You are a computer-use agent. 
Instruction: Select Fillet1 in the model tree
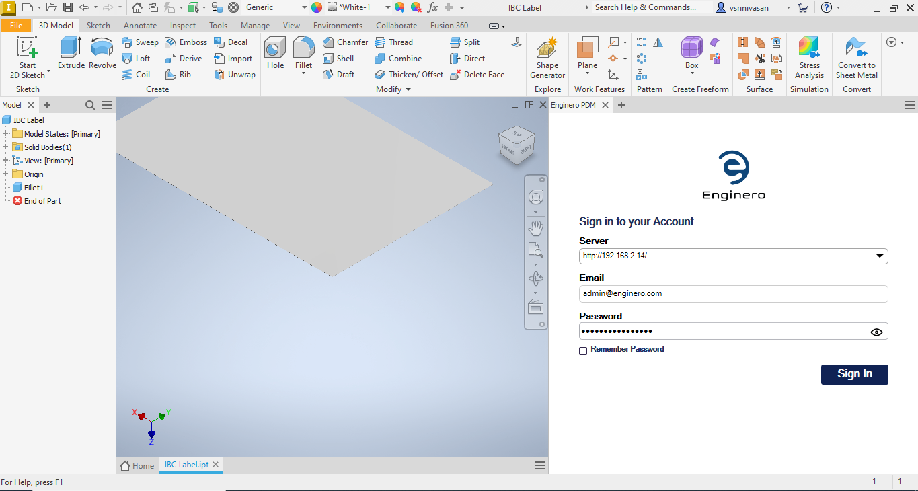click(34, 188)
